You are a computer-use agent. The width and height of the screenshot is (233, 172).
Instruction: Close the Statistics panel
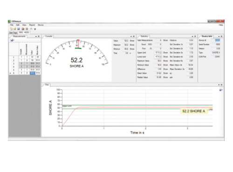click(195, 36)
